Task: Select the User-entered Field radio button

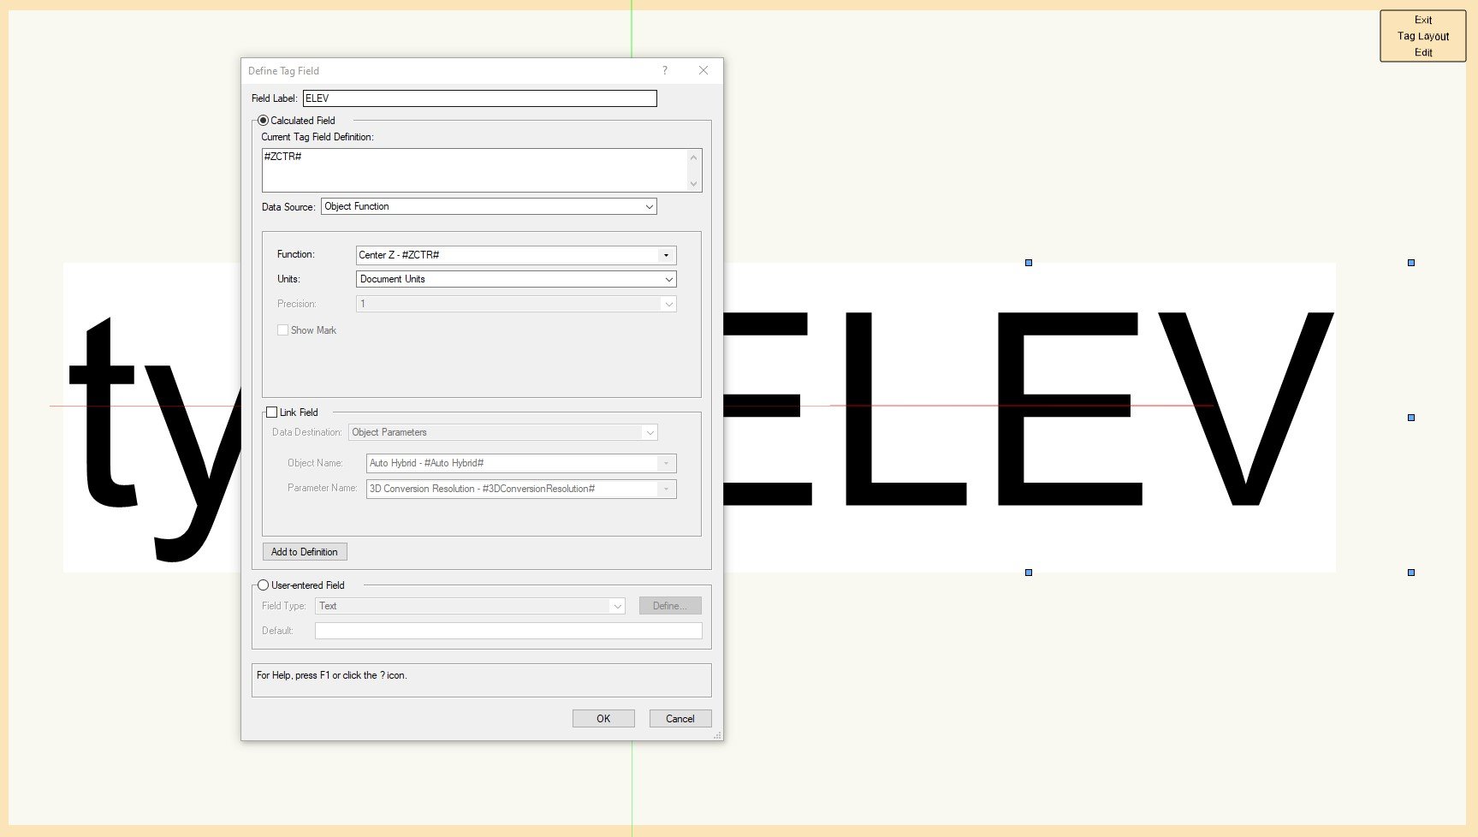Action: click(263, 585)
